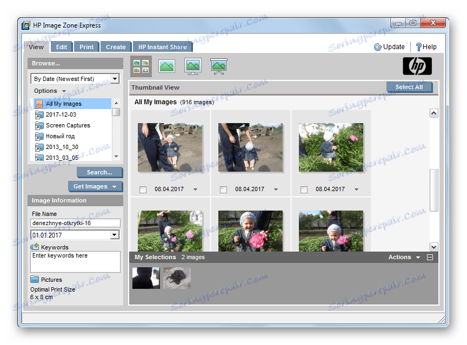Click thumbnail pane vertical scrollbar thumb
The image size is (467, 345).
click(434, 190)
